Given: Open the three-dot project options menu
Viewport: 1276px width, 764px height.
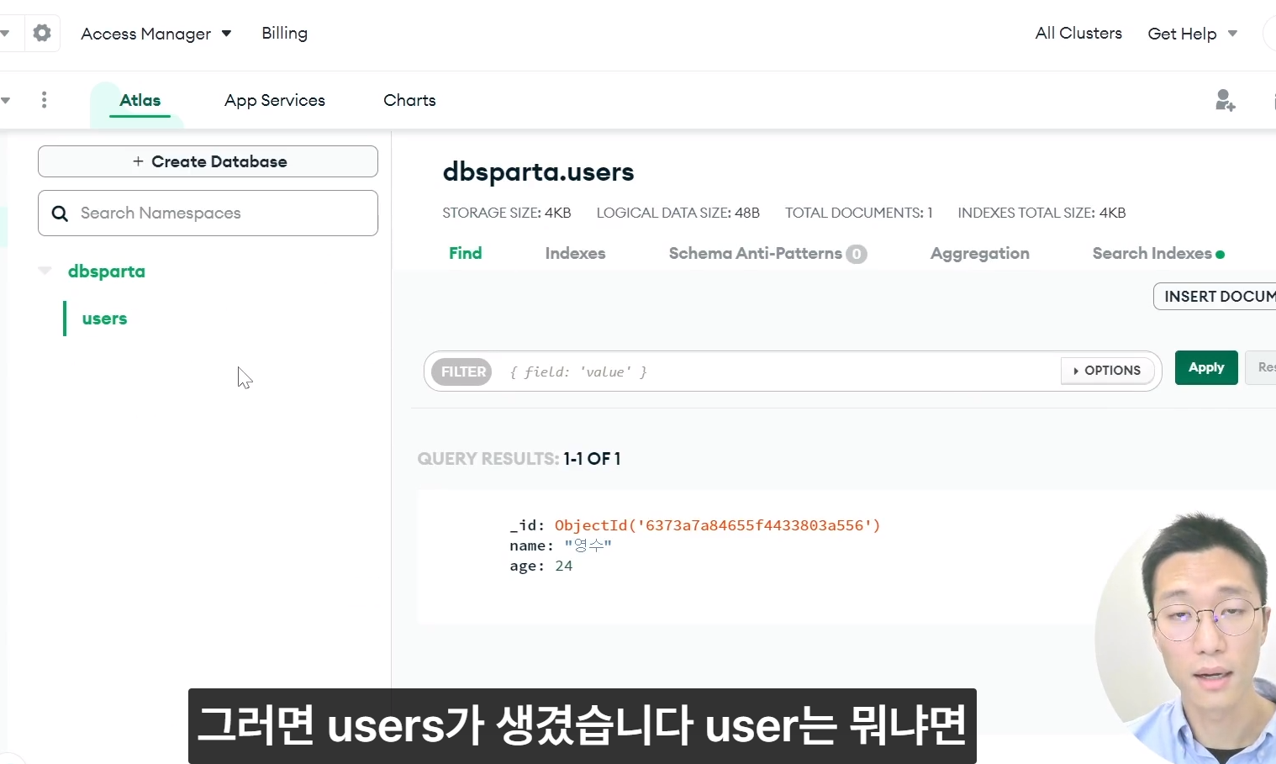Looking at the screenshot, I should [x=44, y=100].
